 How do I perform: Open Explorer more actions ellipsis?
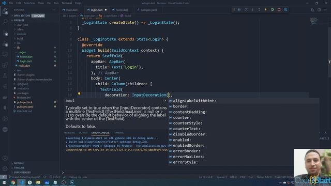tap(54, 10)
